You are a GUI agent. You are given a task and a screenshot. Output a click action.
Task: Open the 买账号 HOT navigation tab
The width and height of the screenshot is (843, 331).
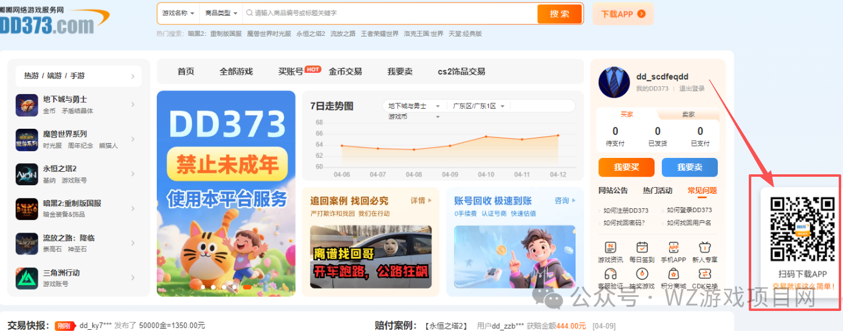(299, 70)
